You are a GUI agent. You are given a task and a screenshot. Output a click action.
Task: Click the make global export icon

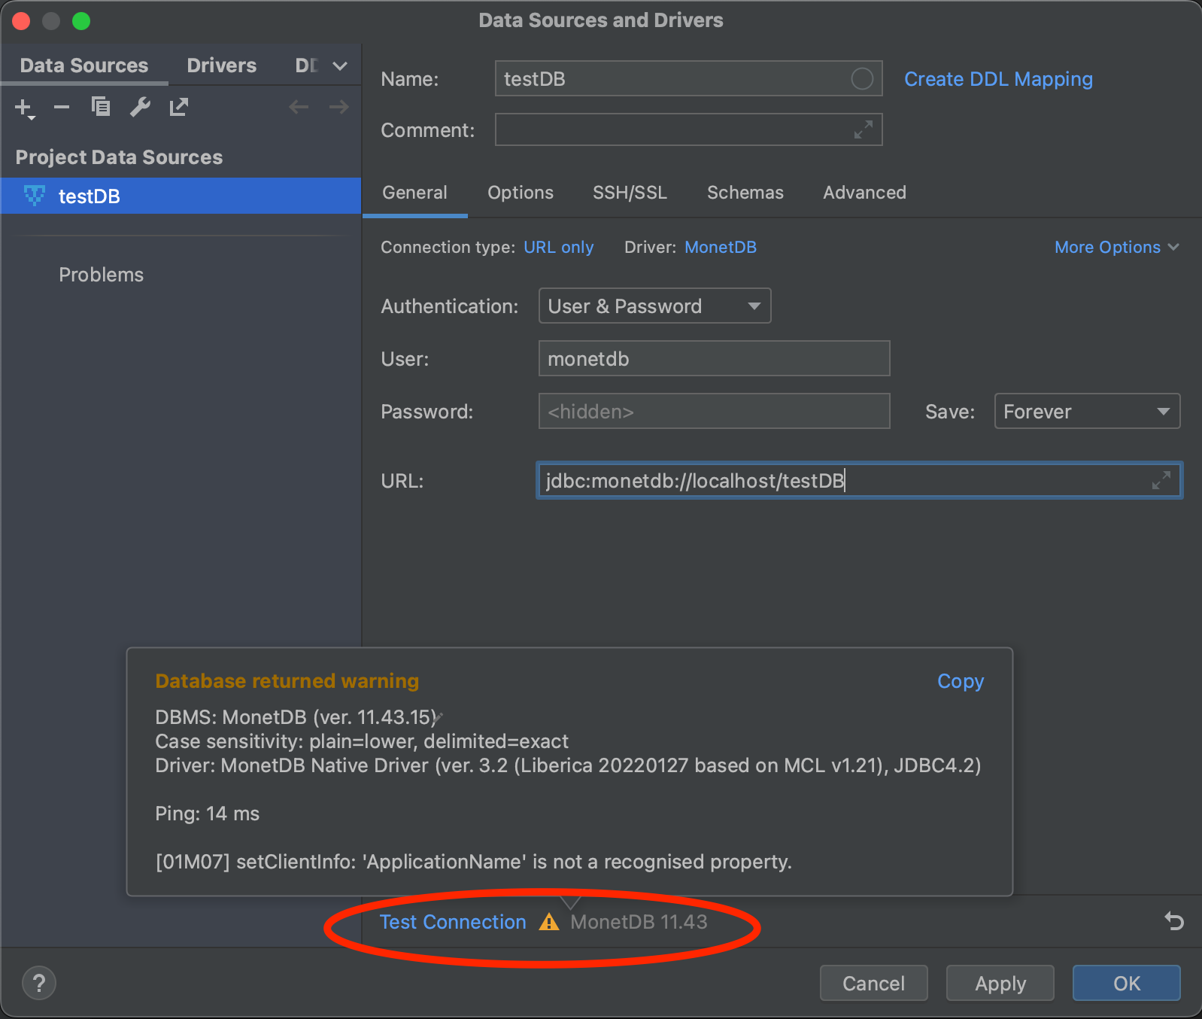[179, 108]
